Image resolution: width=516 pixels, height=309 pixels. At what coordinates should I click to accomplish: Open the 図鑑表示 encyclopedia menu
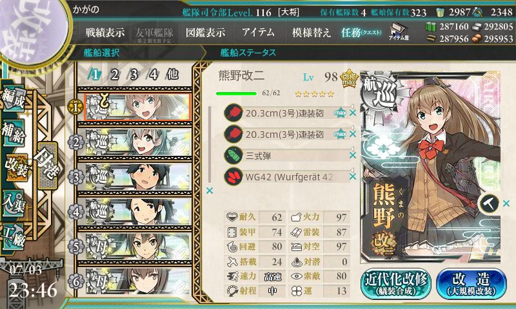[205, 32]
